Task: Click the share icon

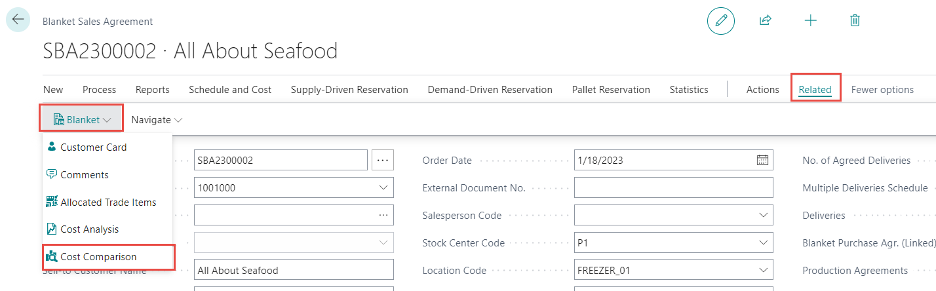Action: [x=765, y=20]
